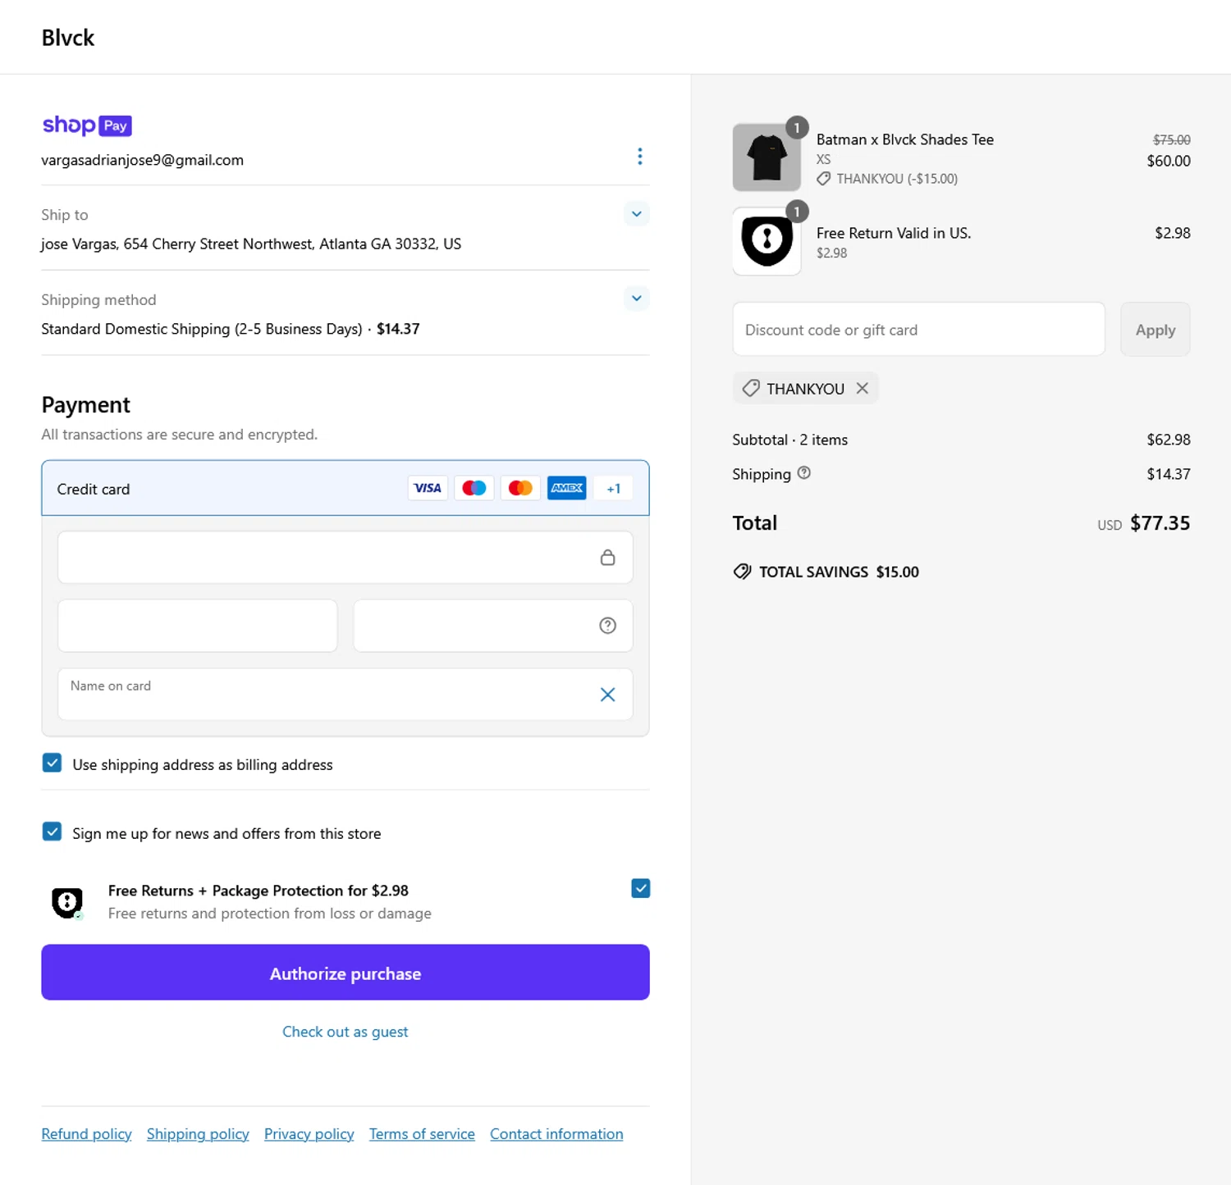This screenshot has width=1231, height=1185.
Task: Open the Terms of service link
Action: click(x=422, y=1134)
